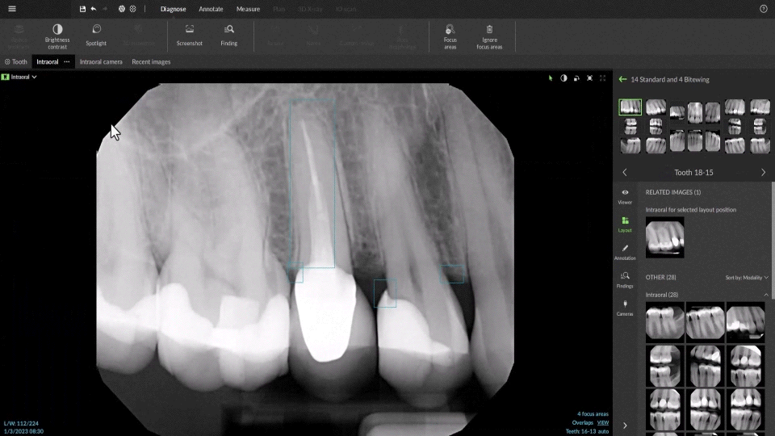Open the Findings sidebar panel

pos(625,280)
